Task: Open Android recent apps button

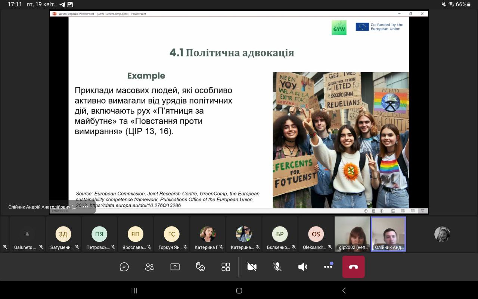Action: point(134,291)
